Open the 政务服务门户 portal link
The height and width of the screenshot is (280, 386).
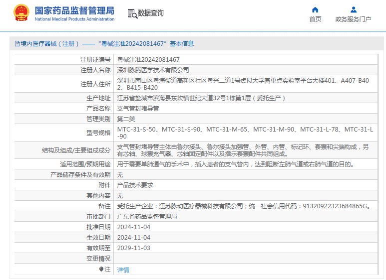353,19
